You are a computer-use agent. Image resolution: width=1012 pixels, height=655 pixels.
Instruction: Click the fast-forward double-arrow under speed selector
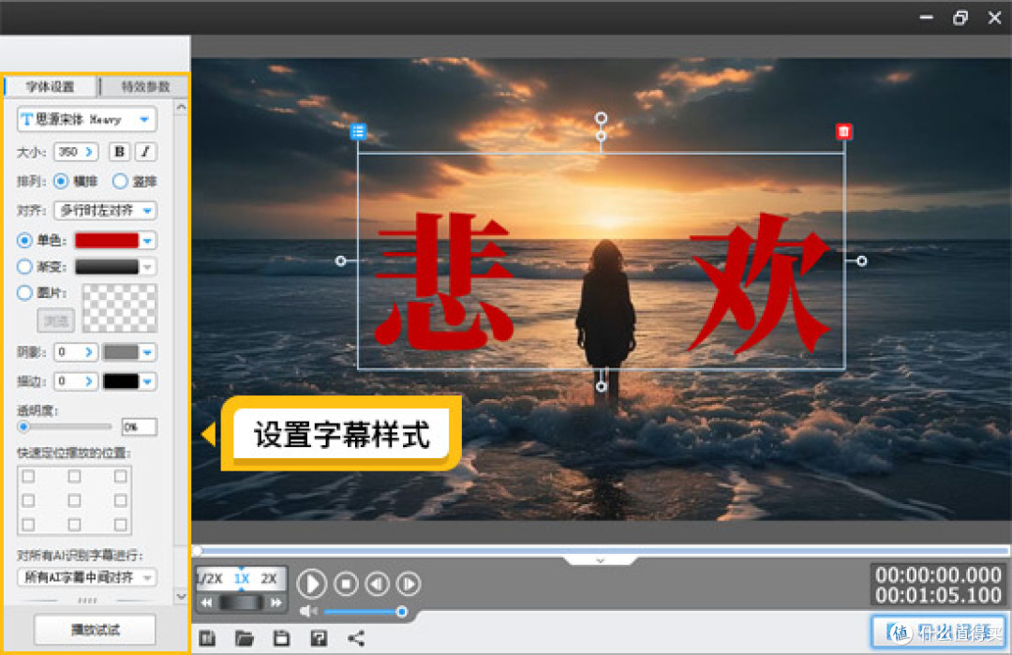click(275, 603)
